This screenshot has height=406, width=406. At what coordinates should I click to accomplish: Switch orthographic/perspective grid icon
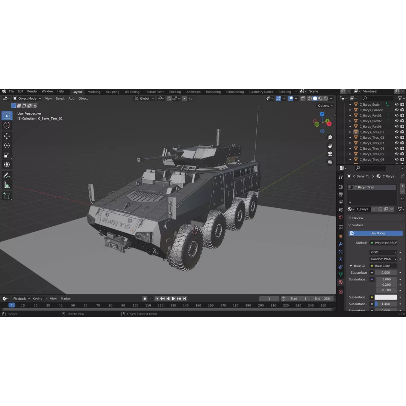click(330, 162)
